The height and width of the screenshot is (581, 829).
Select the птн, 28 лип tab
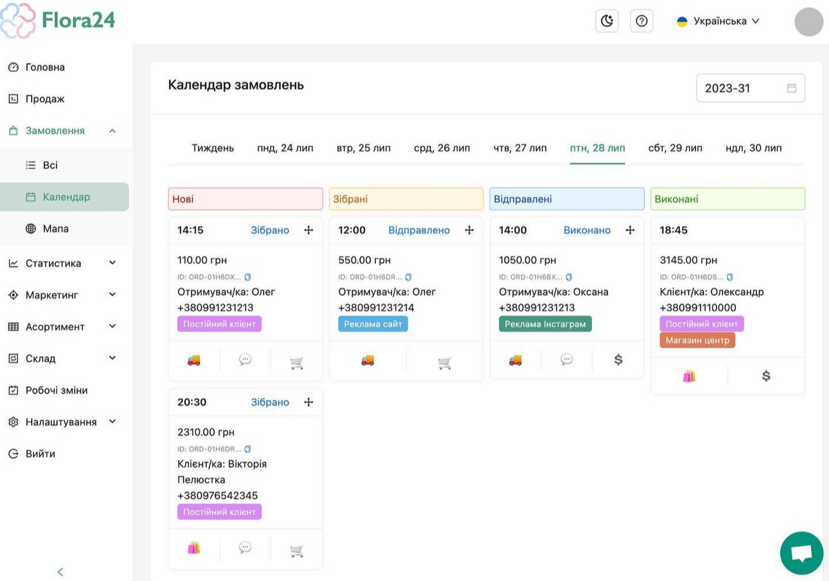(598, 148)
